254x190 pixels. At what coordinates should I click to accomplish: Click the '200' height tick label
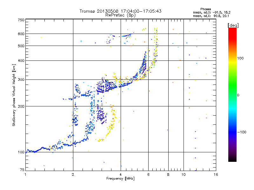point(21,106)
